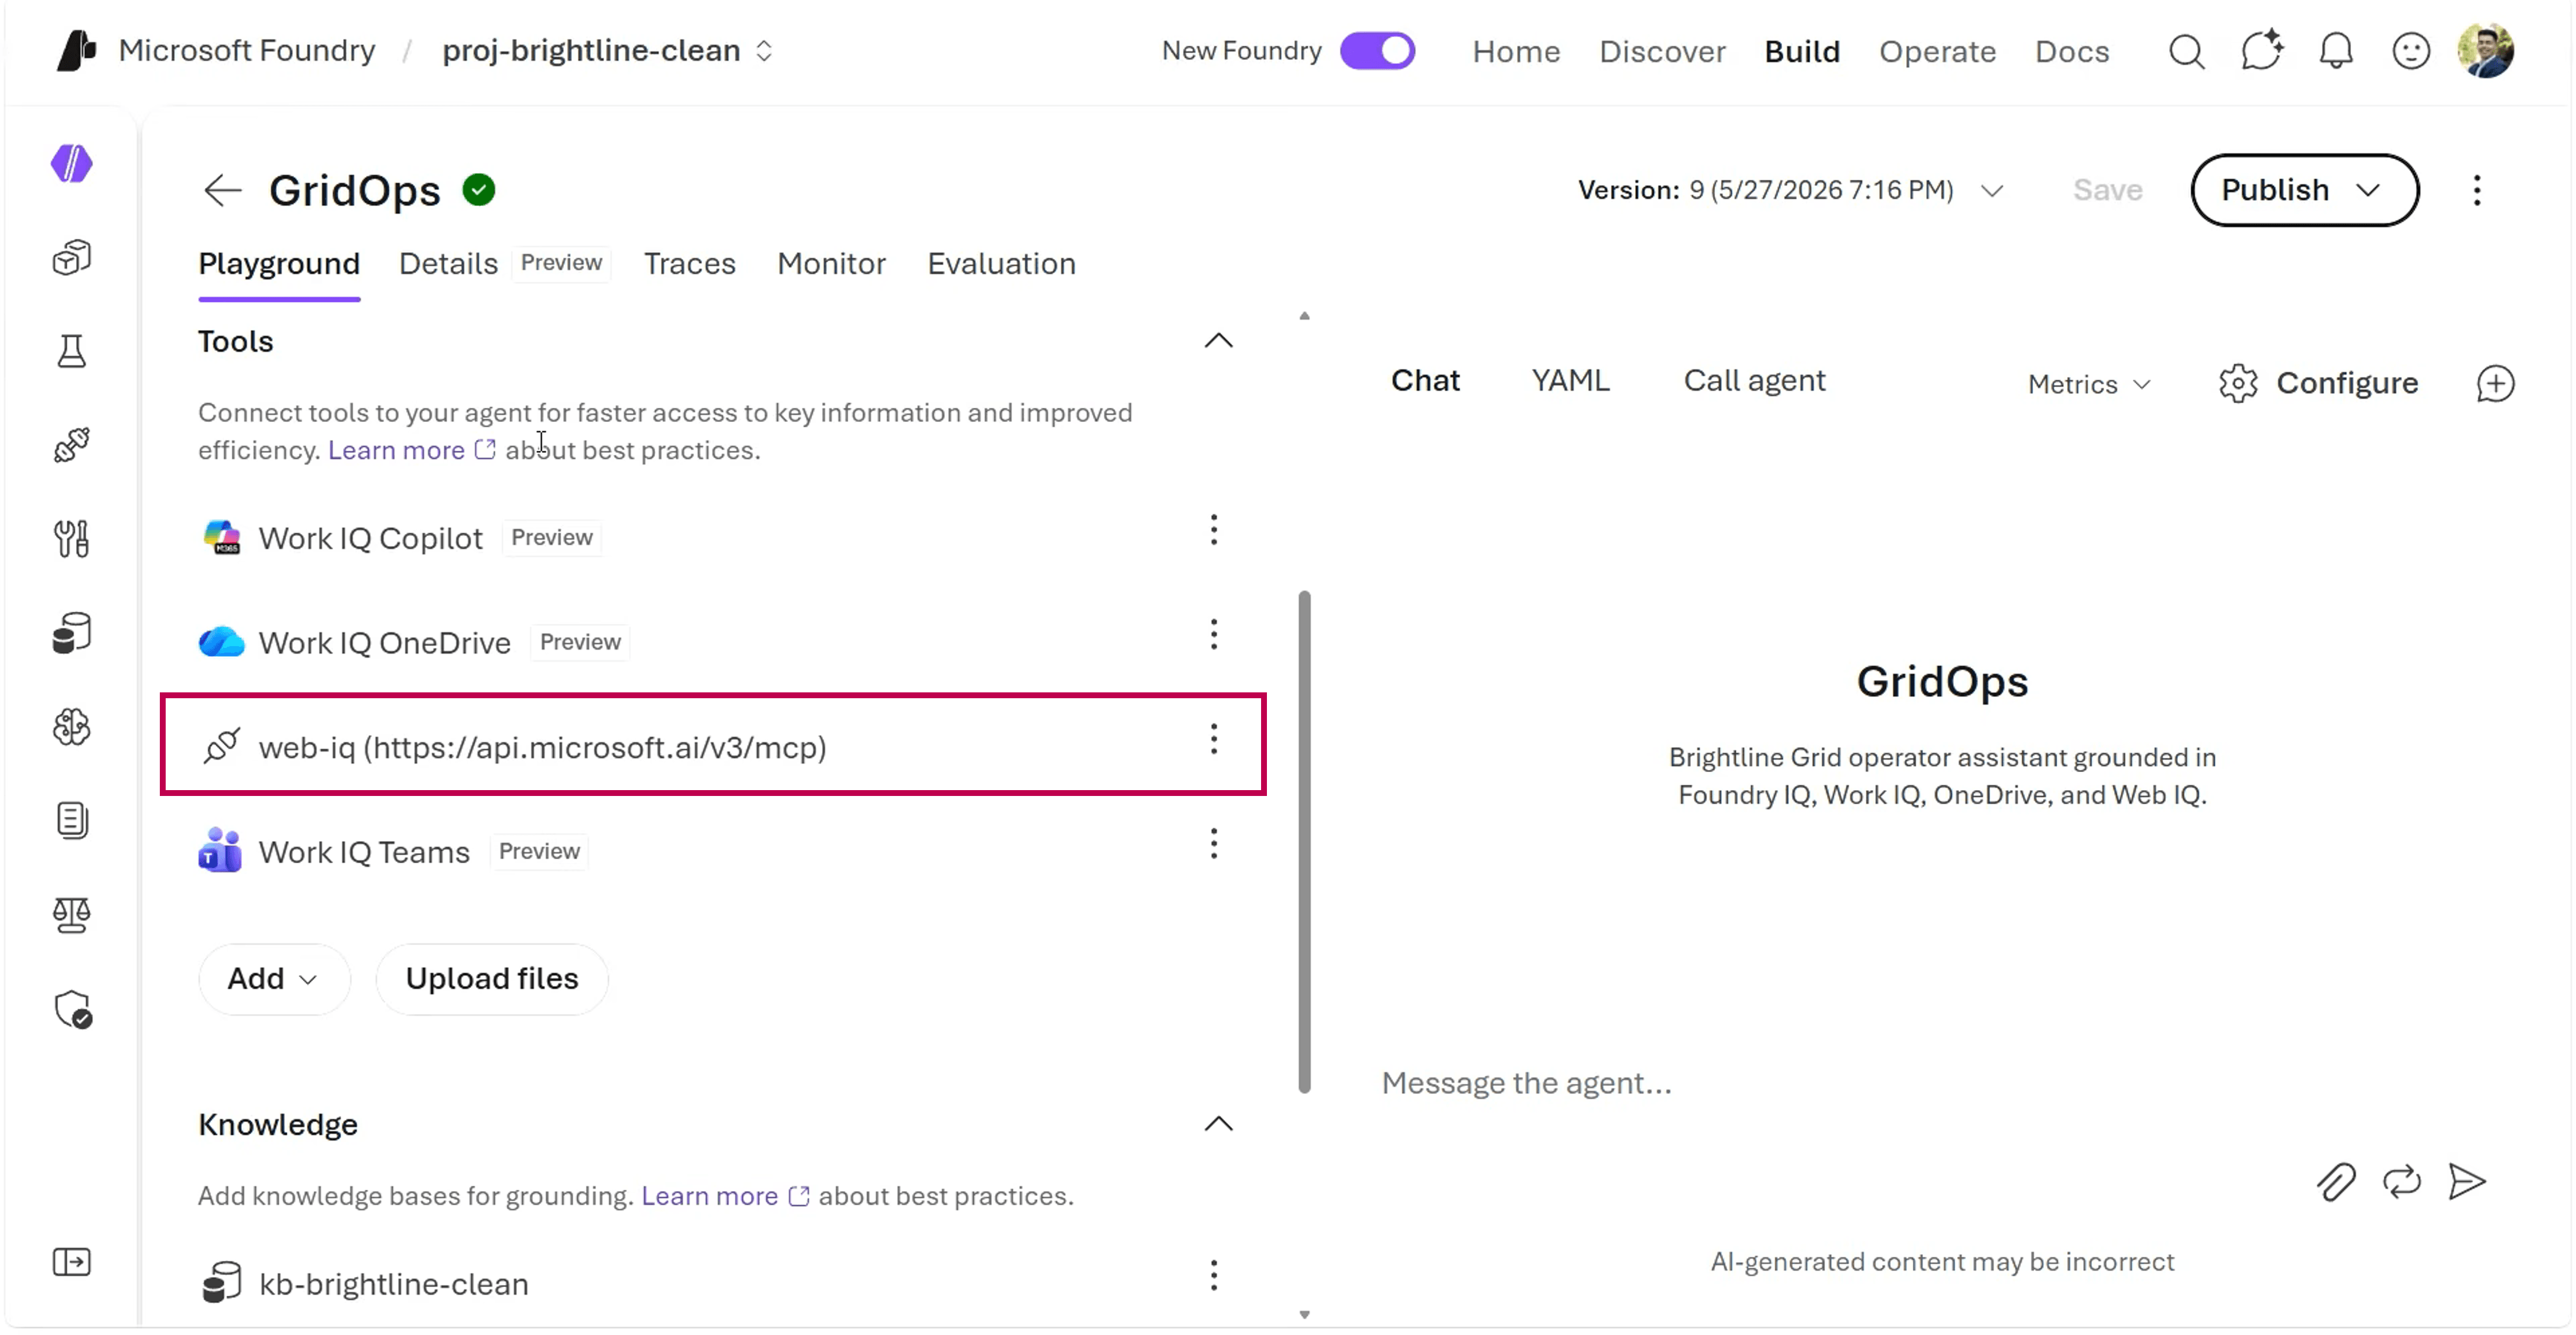Open the Version dropdown
2576x1335 pixels.
1791,190
